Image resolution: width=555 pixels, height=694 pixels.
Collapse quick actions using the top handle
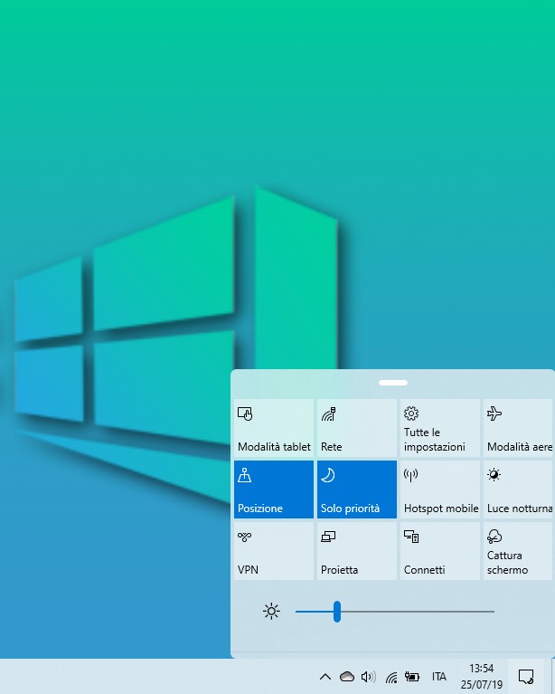click(392, 383)
